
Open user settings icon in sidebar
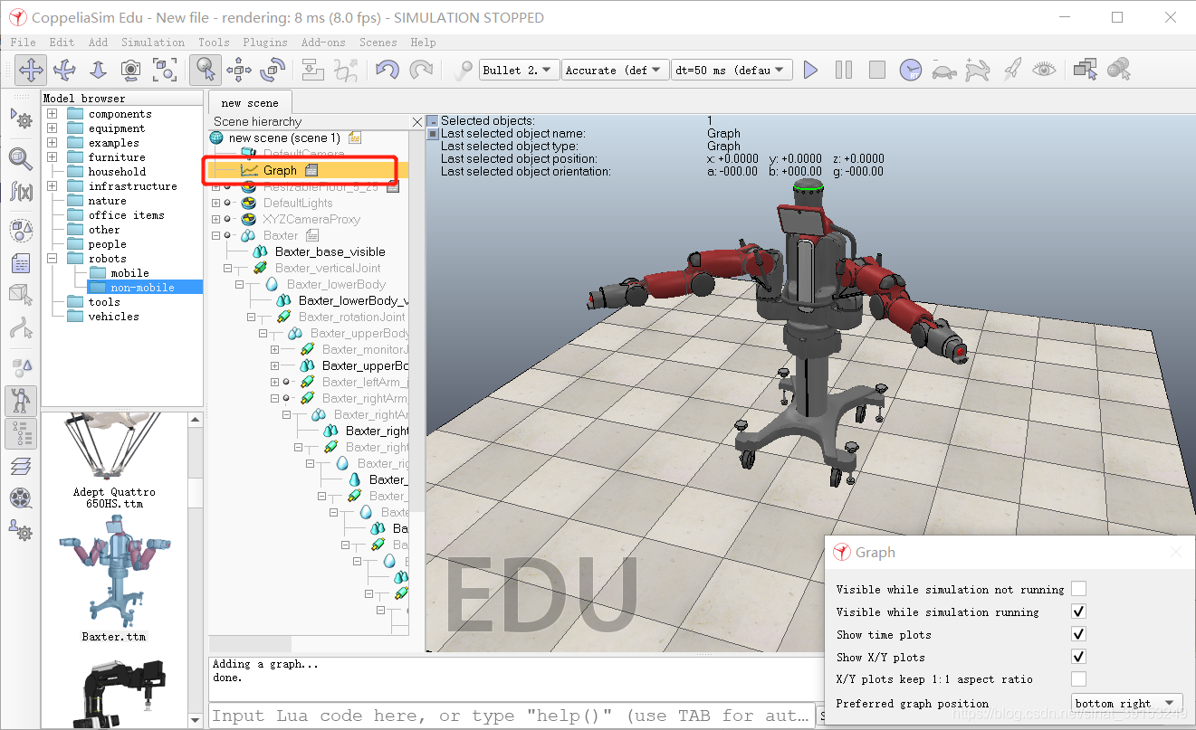point(21,530)
